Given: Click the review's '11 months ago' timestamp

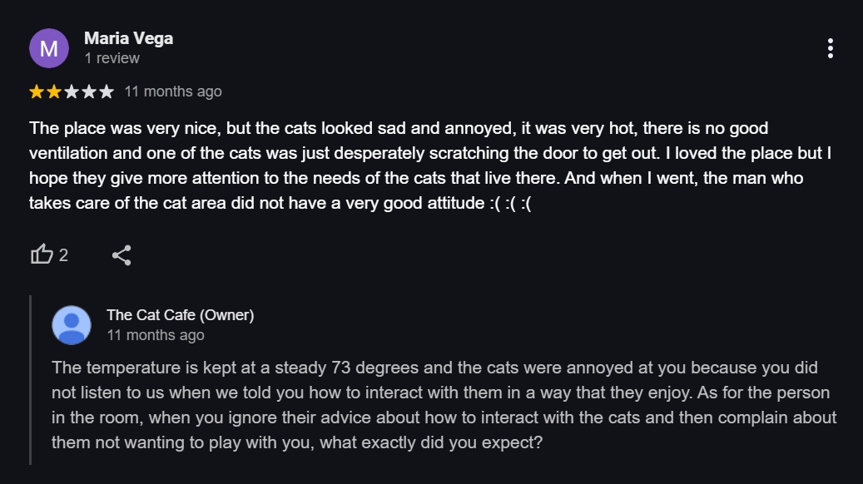Looking at the screenshot, I should click(x=173, y=91).
